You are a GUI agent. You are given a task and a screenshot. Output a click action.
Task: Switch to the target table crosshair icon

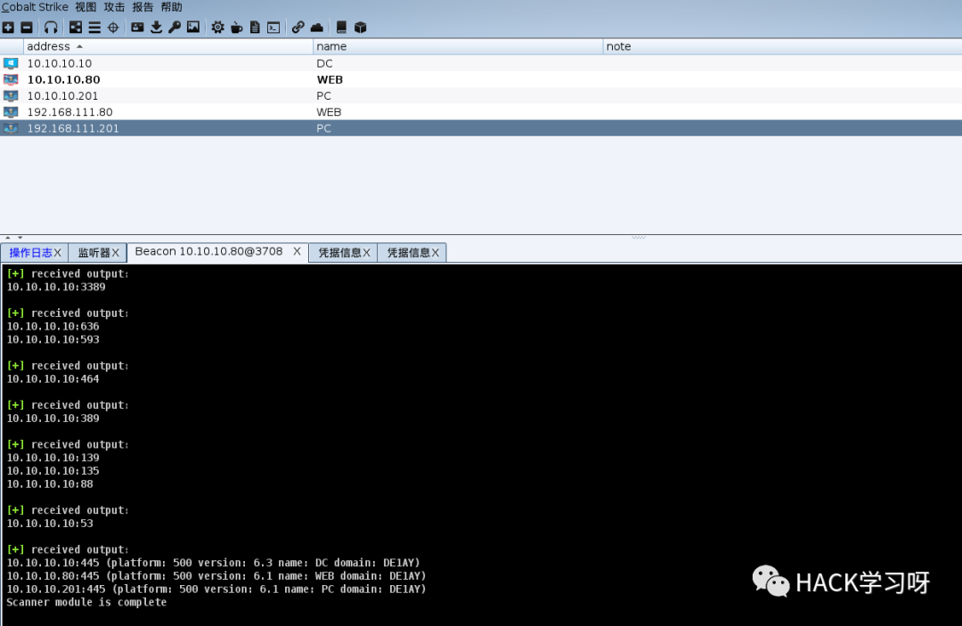click(113, 27)
